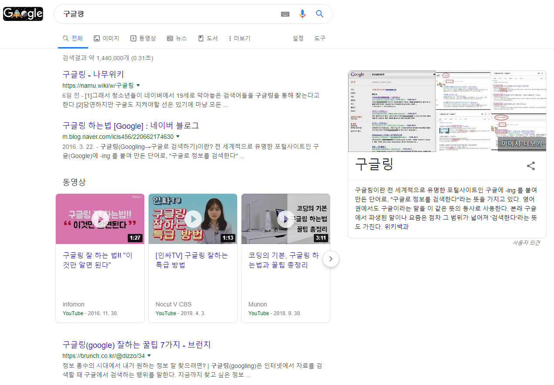Click channel name Munon
This screenshot has width=554, height=385.
click(x=258, y=304)
